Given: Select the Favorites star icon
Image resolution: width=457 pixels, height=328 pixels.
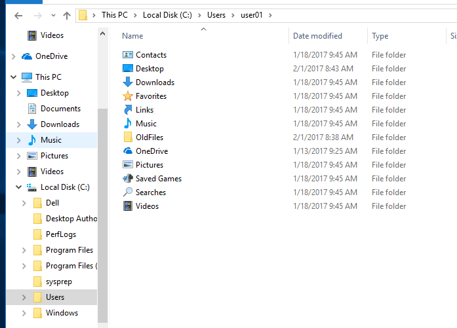Looking at the screenshot, I should (x=128, y=96).
